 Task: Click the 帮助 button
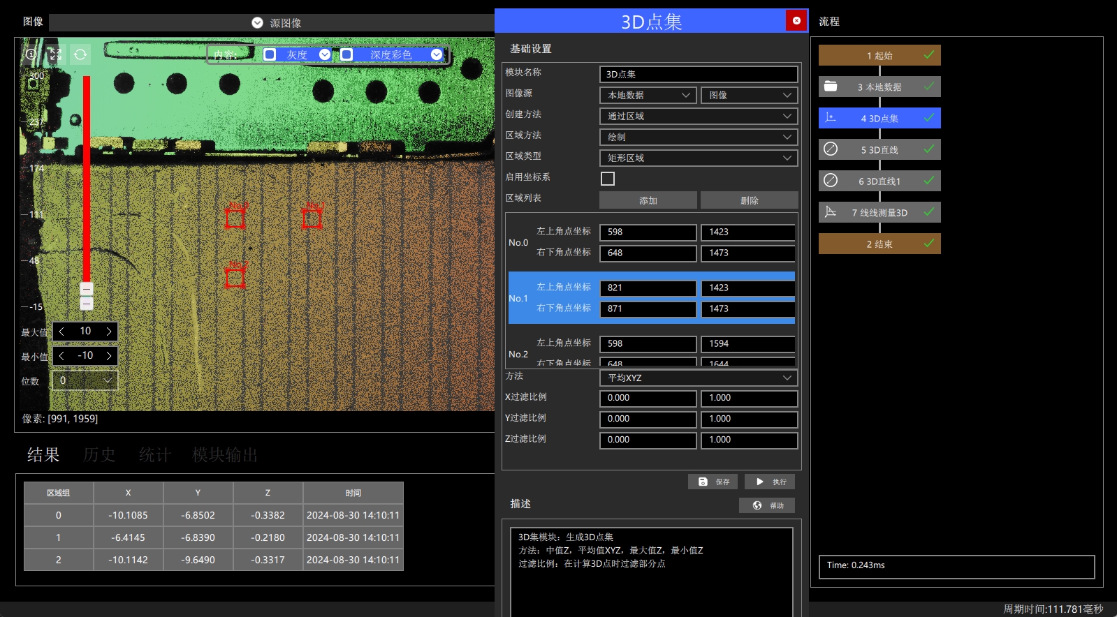click(x=767, y=505)
